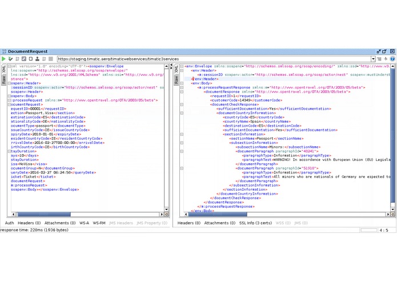397x282 pixels.
Task: Click the recreate default request icon
Action: coord(24,59)
